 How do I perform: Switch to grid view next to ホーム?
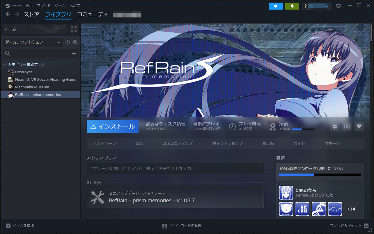(x=74, y=29)
